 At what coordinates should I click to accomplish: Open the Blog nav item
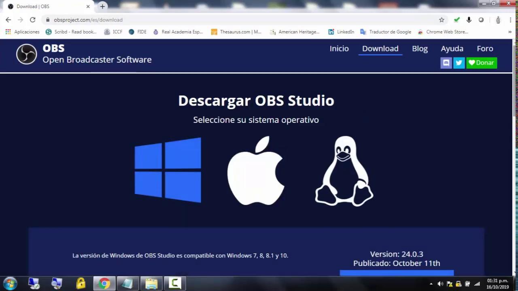point(420,48)
